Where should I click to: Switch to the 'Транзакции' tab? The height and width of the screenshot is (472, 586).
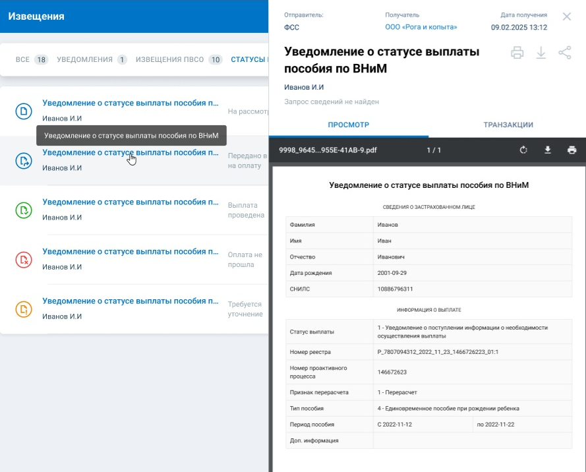[x=508, y=125]
